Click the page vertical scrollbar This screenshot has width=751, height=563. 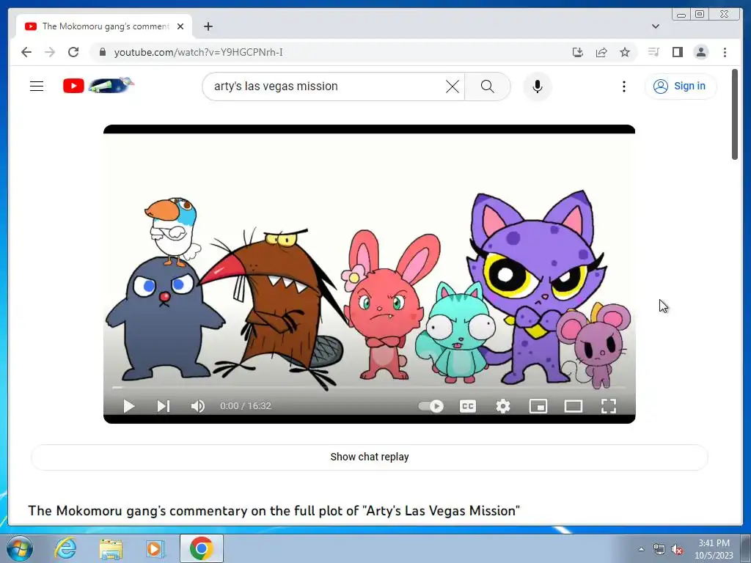(x=735, y=114)
